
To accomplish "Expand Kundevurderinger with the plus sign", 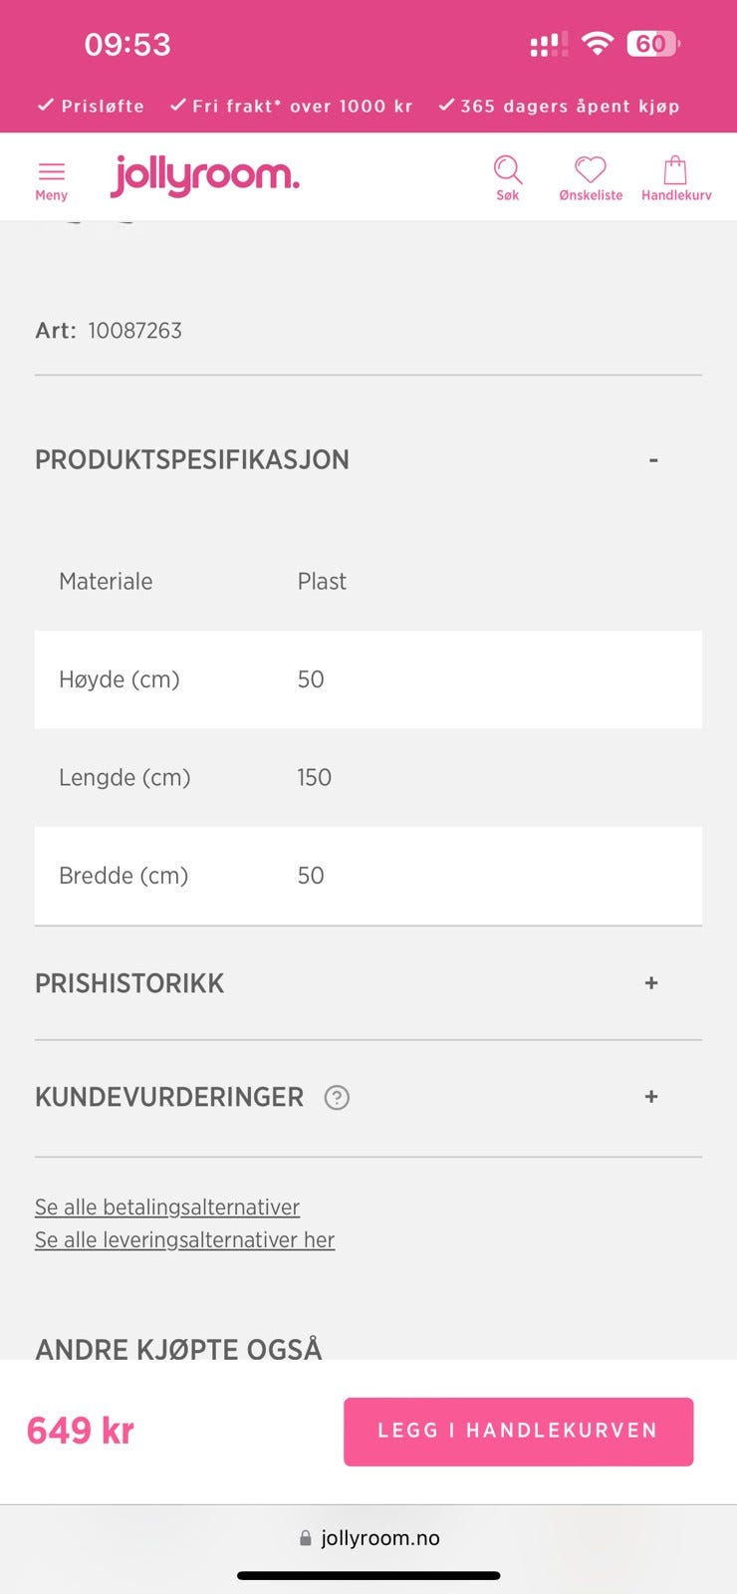I will (651, 1097).
